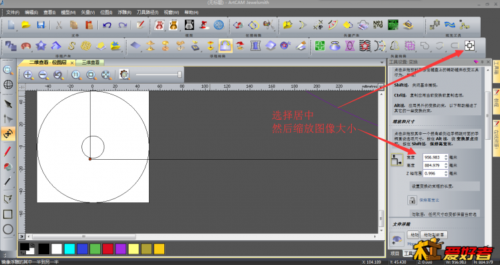This screenshot has height=265, width=500.
Task: Click the highlighted arch relief editing tool
Action: (x=226, y=46)
